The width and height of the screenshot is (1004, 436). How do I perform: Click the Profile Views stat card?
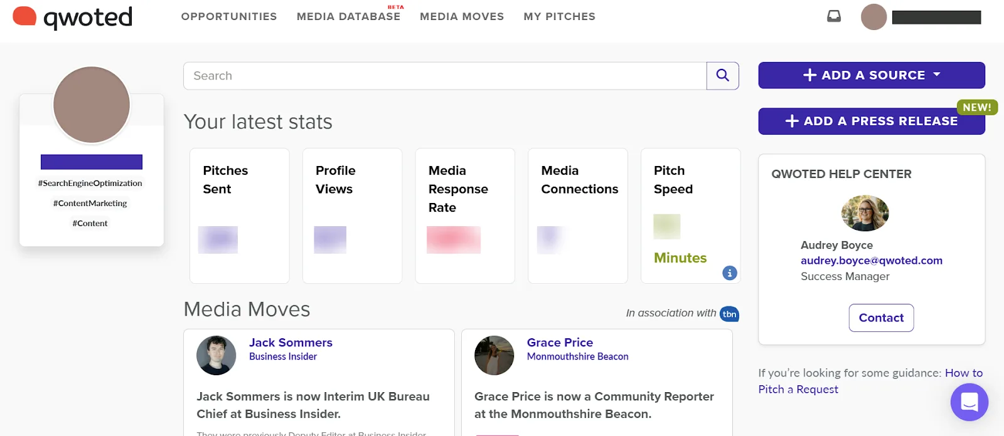pyautogui.click(x=352, y=215)
